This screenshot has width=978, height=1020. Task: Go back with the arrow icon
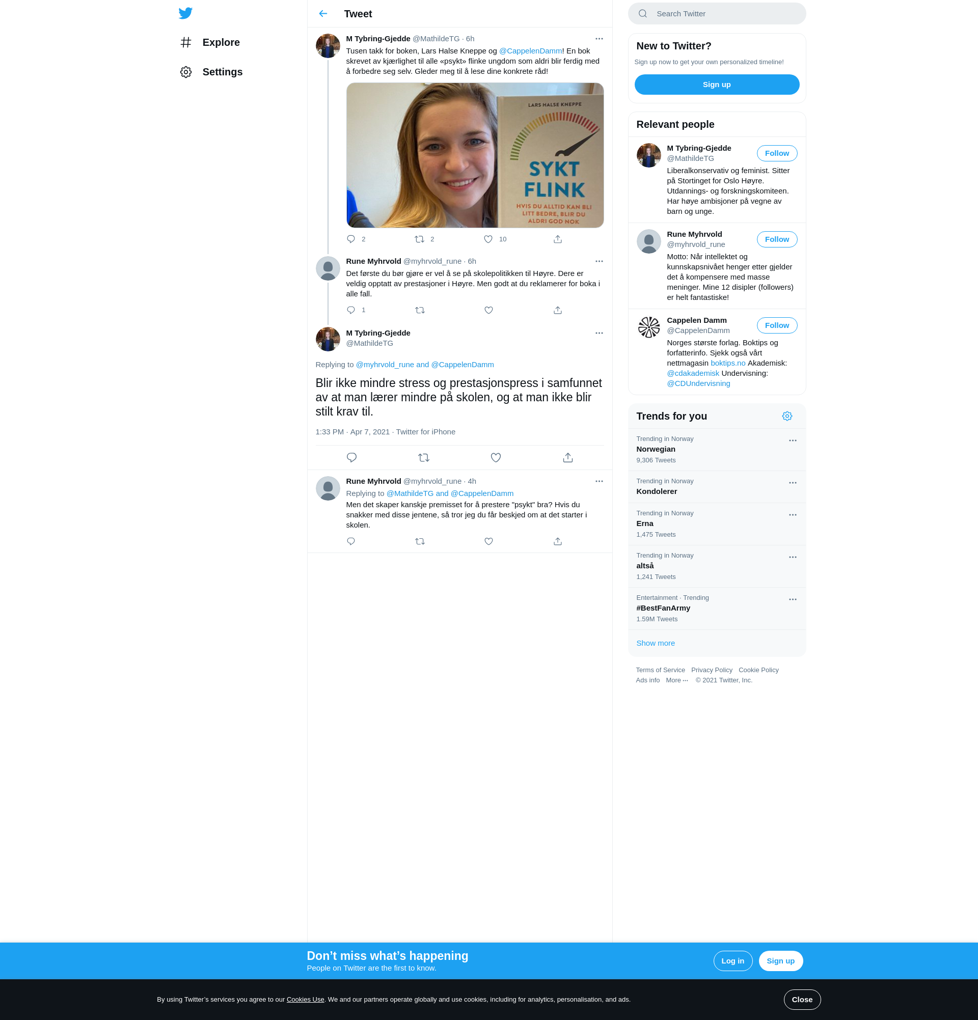point(323,14)
